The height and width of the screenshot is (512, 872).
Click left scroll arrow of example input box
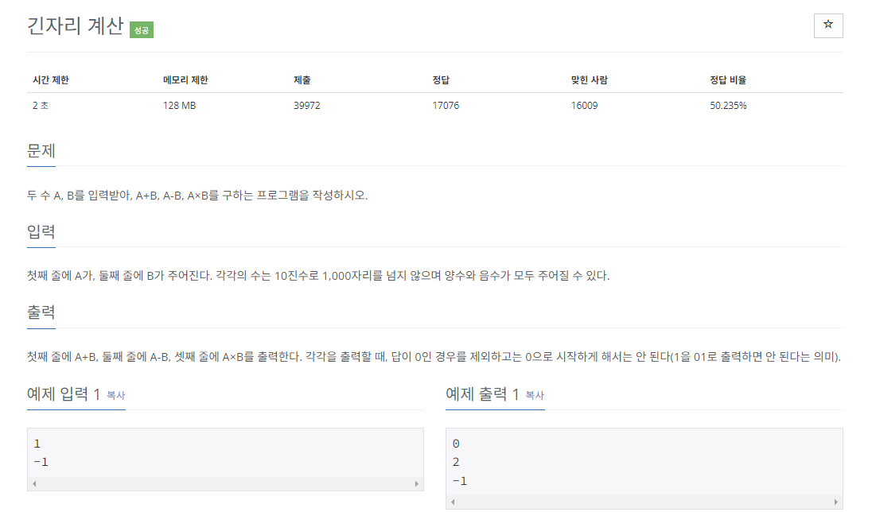click(x=34, y=483)
